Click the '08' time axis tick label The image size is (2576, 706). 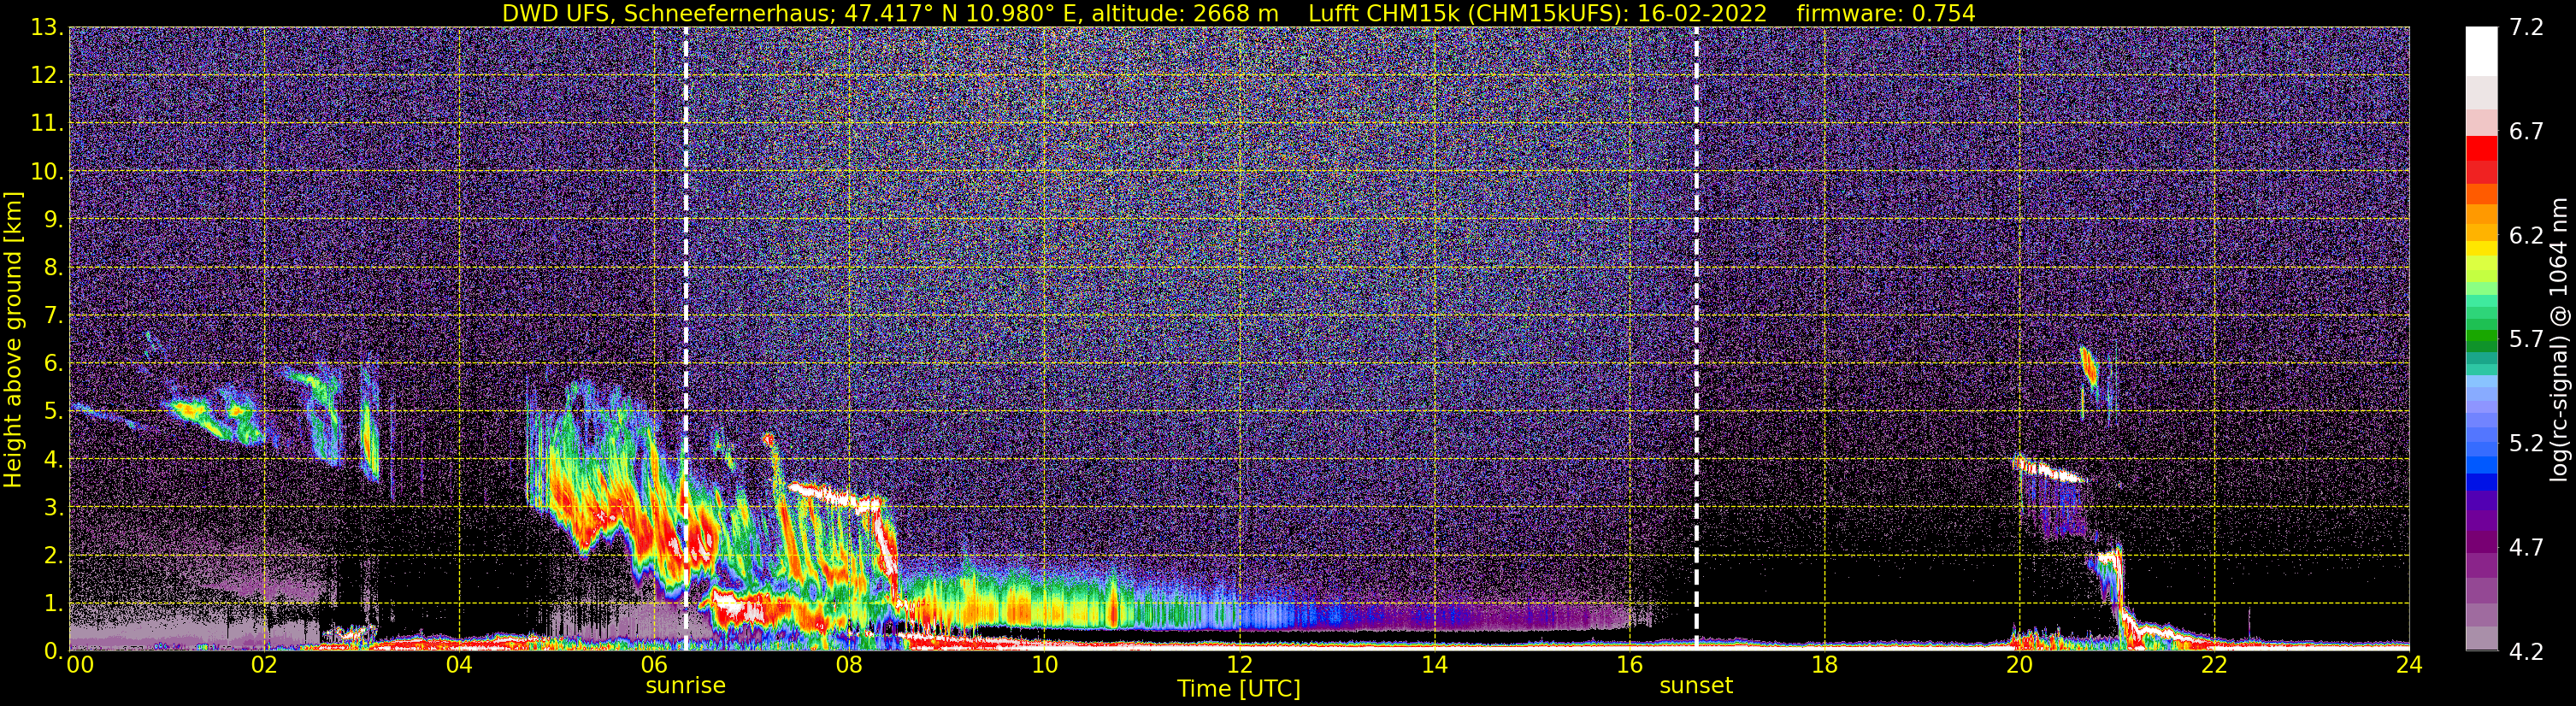coord(849,666)
